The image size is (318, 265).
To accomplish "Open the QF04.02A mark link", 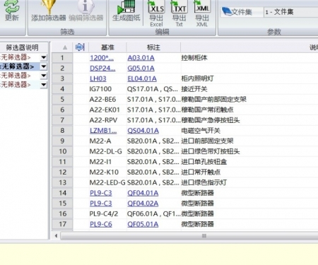I will tap(143, 204).
